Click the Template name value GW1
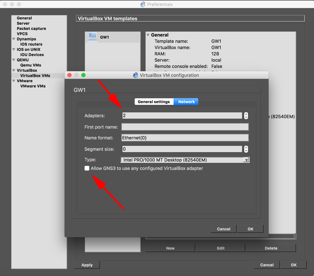The image size is (314, 276). (216, 41)
